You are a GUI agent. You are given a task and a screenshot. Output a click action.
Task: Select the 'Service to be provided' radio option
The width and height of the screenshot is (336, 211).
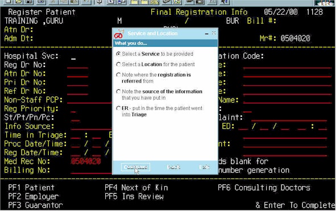click(118, 54)
